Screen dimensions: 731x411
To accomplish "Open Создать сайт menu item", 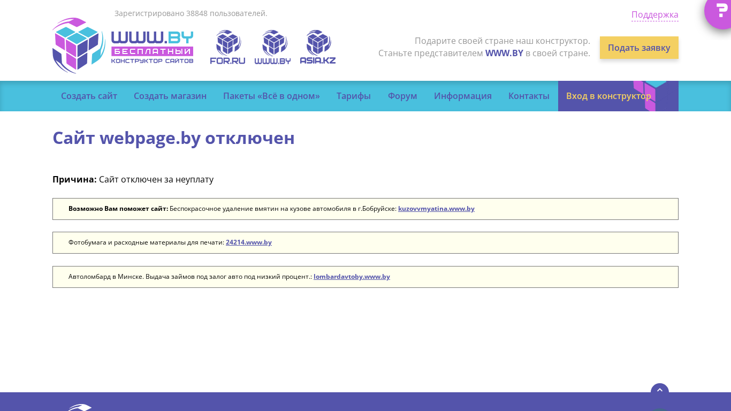I will [89, 96].
